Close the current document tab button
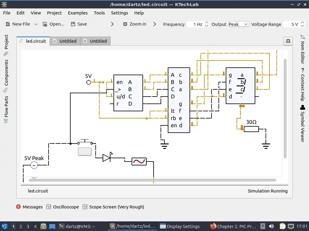The width and height of the screenshot is (309, 231). (x=288, y=41)
